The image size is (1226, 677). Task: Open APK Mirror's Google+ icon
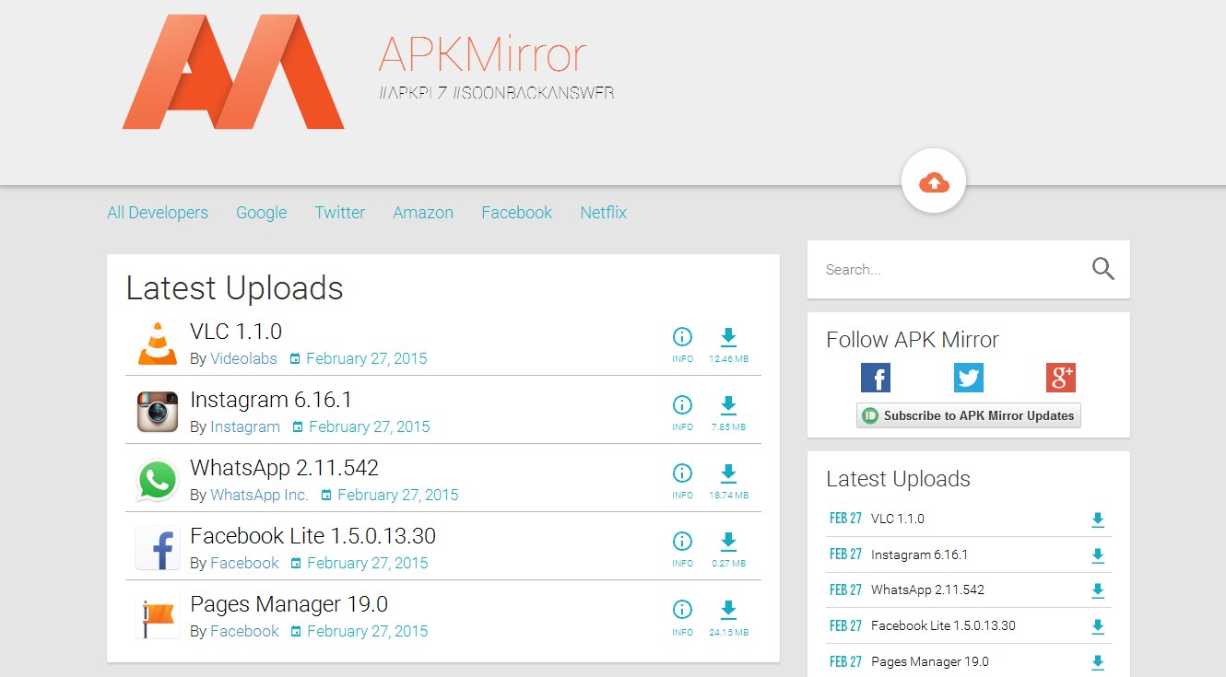1061,378
